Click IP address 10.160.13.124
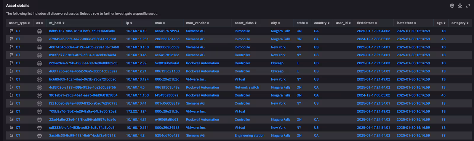The width and height of the screenshot is (474, 141). pyautogui.click(x=137, y=79)
